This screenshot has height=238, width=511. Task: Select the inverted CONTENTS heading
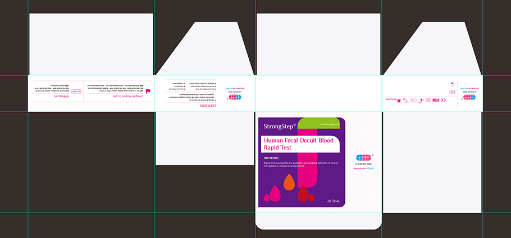tap(210, 104)
